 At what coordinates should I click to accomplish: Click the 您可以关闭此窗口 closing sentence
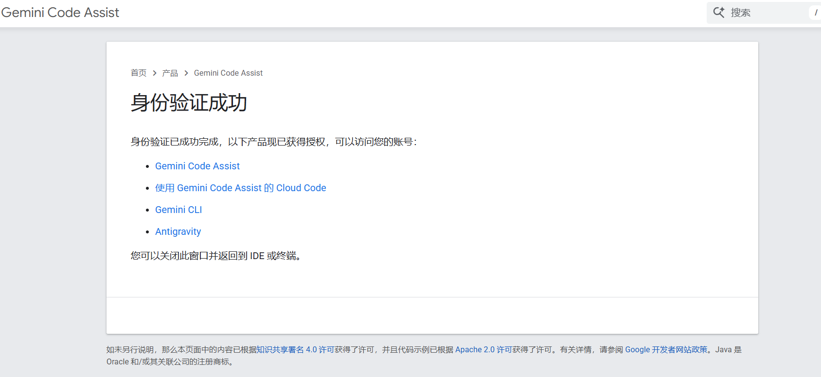coord(216,256)
